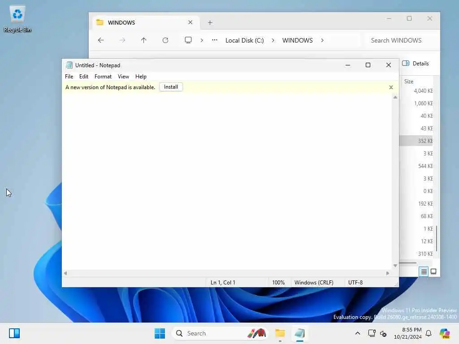Minimize the File Explorer window
Screen dimensions: 459x344
pos(389,18)
